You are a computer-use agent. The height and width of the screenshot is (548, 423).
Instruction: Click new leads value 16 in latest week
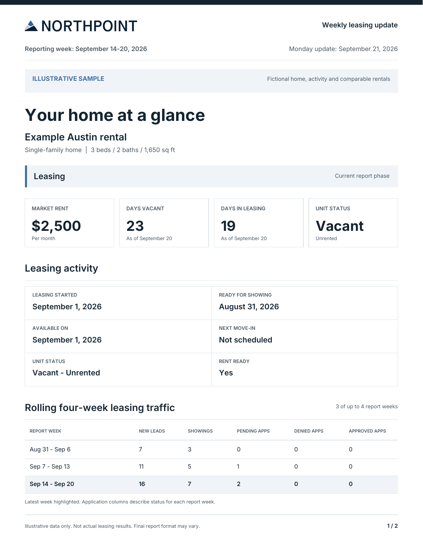pos(142,484)
